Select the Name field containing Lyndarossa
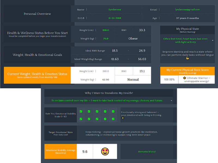Screen dimensions: 218x163 (x=114, y=10)
